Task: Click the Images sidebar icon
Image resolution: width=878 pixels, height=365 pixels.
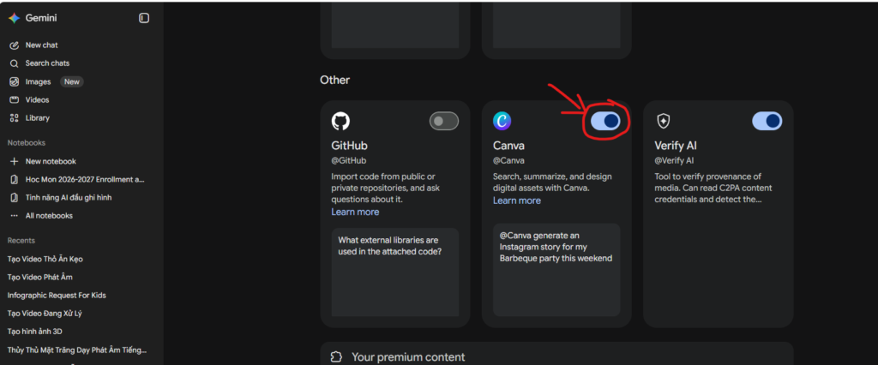Action: pyautogui.click(x=15, y=81)
